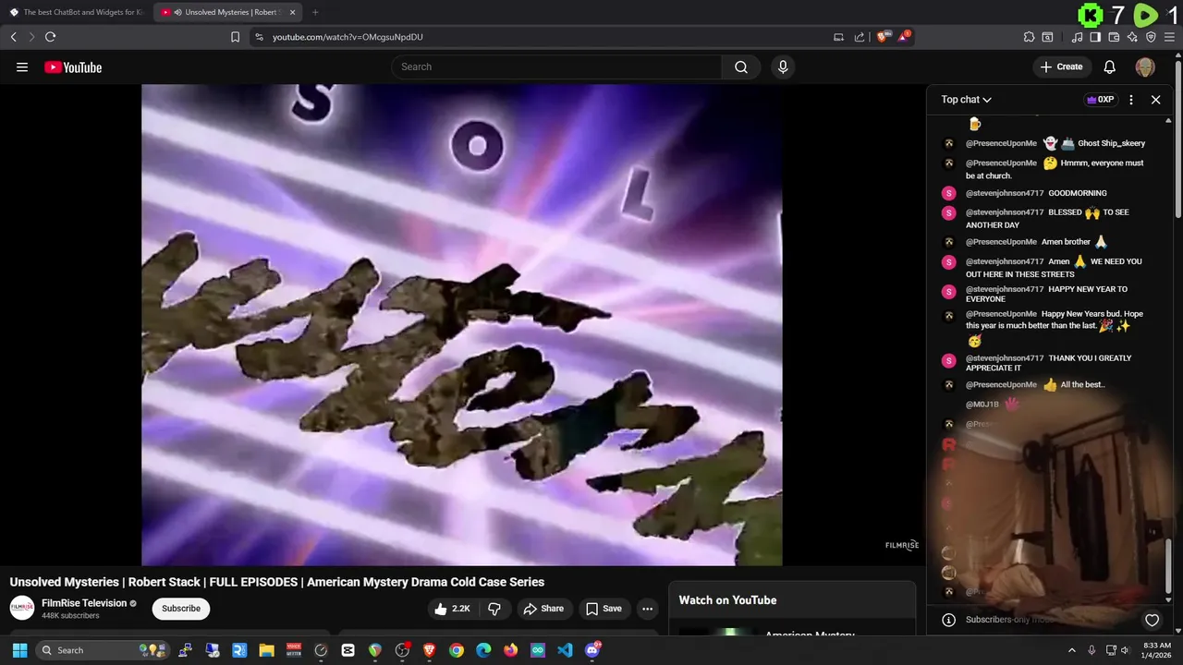Reload the page
This screenshot has width=1183, height=665.
tap(50, 37)
